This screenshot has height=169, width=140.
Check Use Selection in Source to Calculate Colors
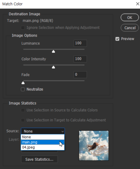pos(23,110)
